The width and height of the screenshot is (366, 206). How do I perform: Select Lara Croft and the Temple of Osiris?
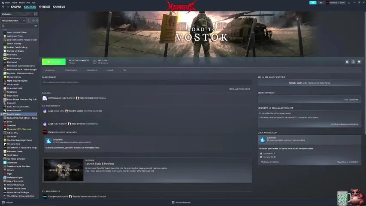[20, 40]
